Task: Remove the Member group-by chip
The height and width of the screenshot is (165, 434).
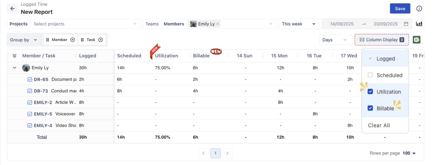Action: 73,40
